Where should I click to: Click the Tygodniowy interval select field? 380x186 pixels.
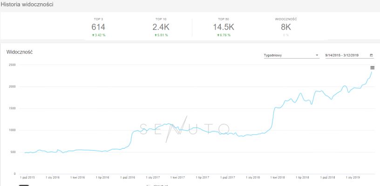pos(289,55)
